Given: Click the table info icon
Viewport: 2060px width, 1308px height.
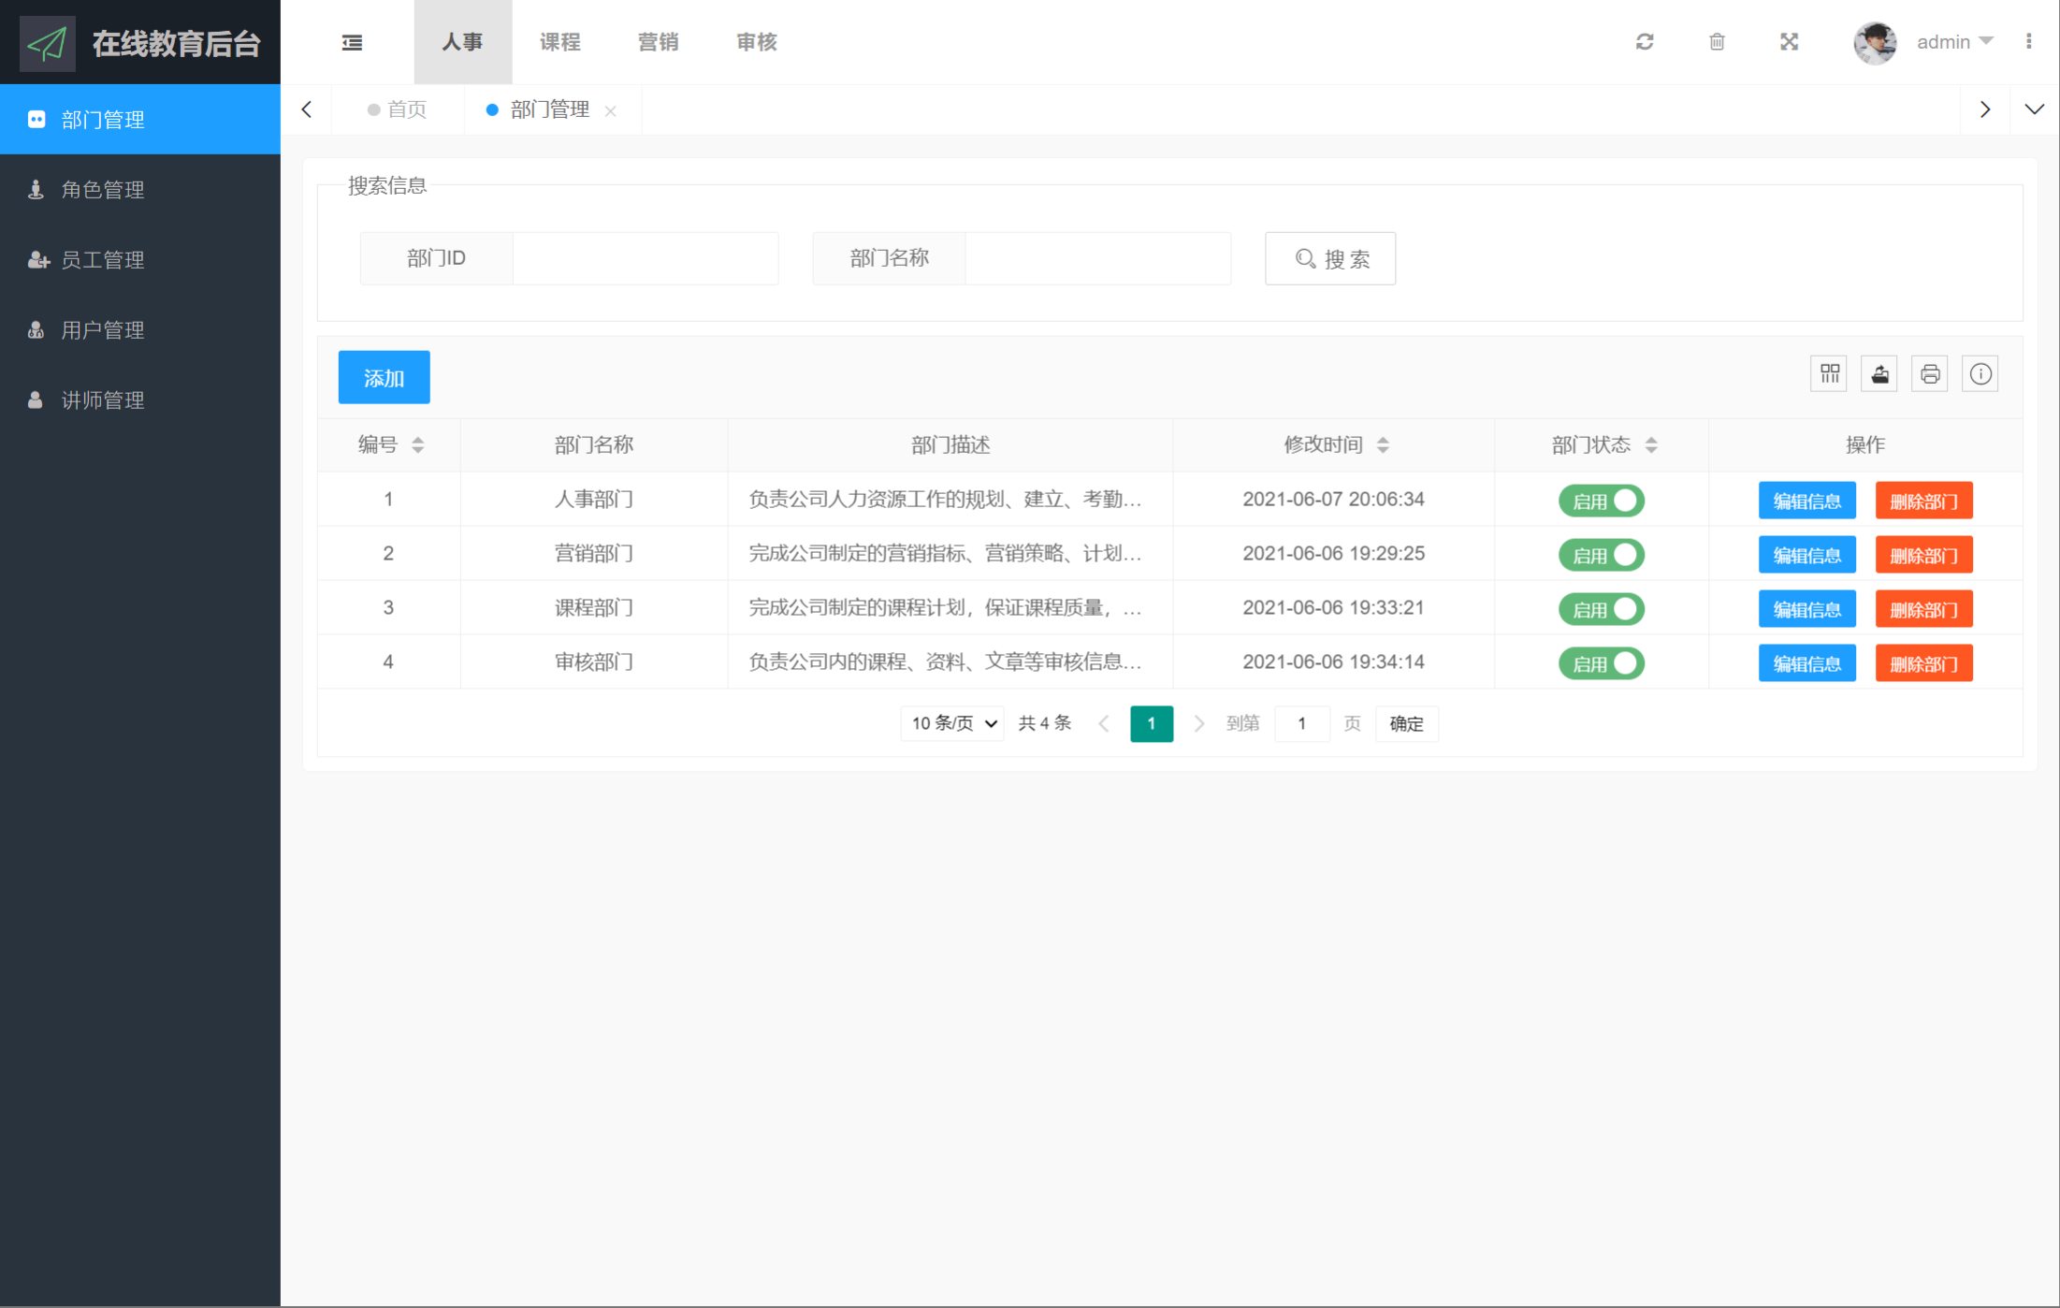Looking at the screenshot, I should 1980,374.
